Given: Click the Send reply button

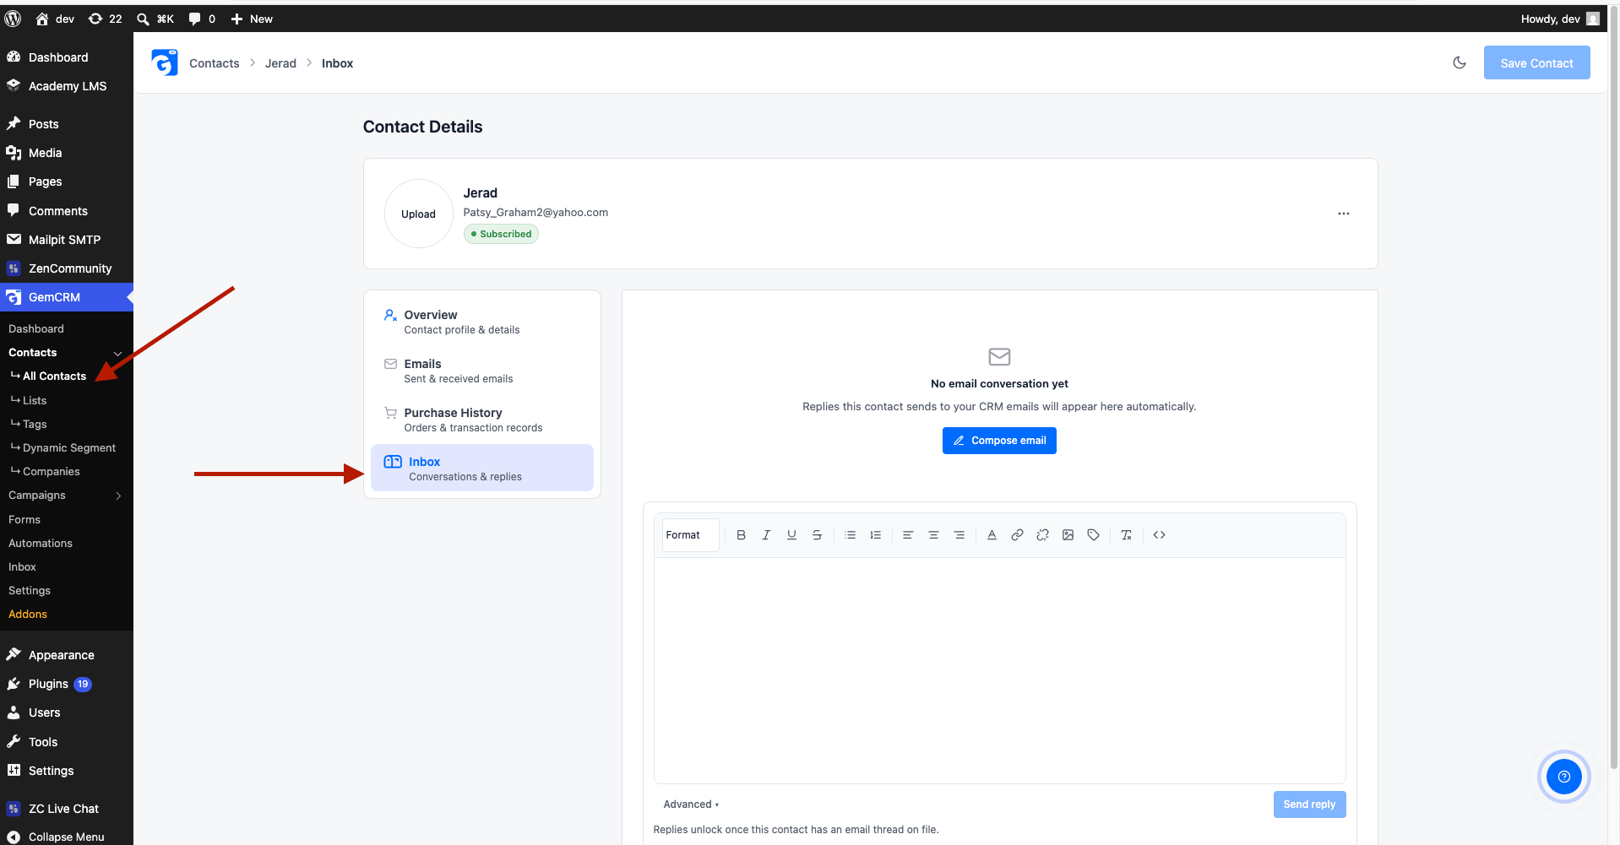Looking at the screenshot, I should [1309, 804].
